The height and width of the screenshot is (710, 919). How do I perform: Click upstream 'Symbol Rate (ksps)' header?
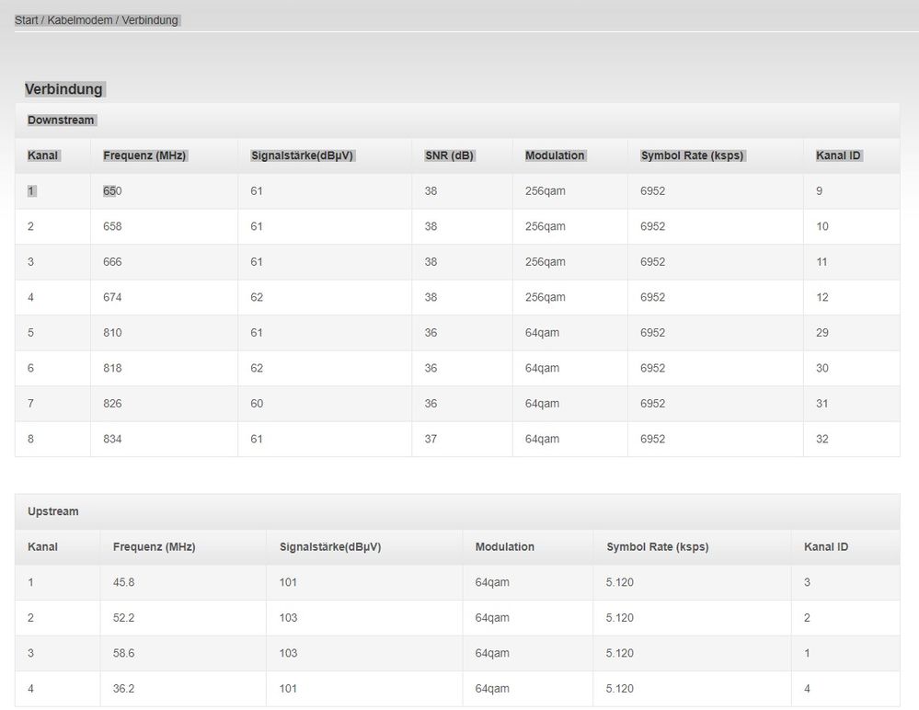click(x=658, y=547)
